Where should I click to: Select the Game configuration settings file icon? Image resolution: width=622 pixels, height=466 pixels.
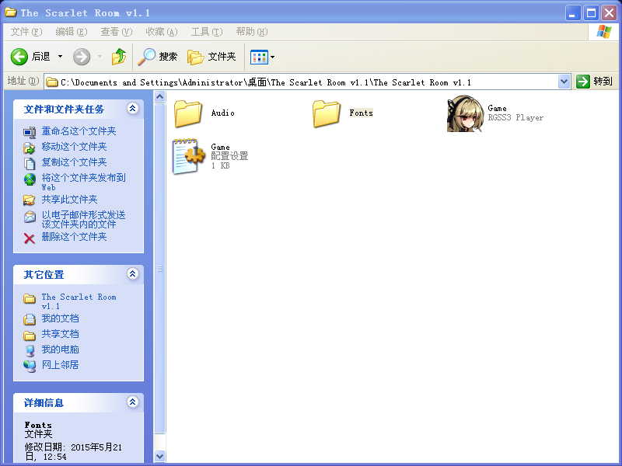tap(188, 156)
